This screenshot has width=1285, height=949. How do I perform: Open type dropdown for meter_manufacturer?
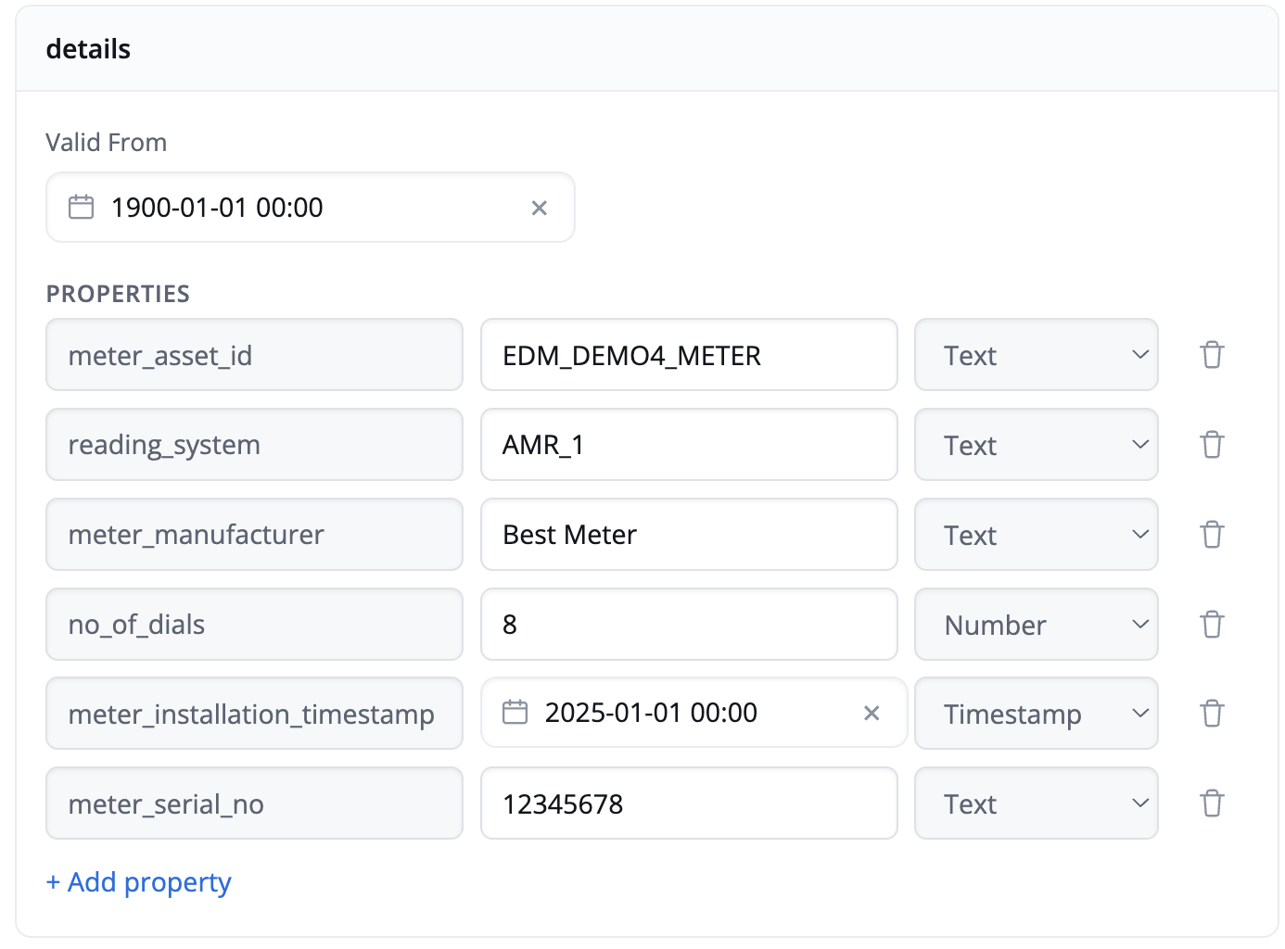1037,535
